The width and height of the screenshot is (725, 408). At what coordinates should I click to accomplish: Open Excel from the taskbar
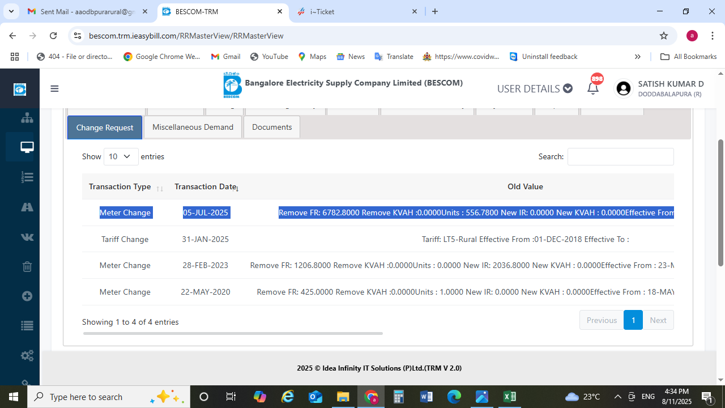(510, 397)
